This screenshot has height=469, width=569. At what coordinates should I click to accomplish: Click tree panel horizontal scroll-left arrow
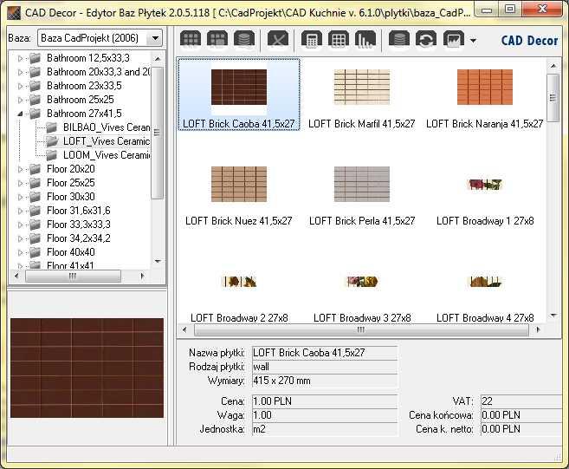tap(16, 276)
